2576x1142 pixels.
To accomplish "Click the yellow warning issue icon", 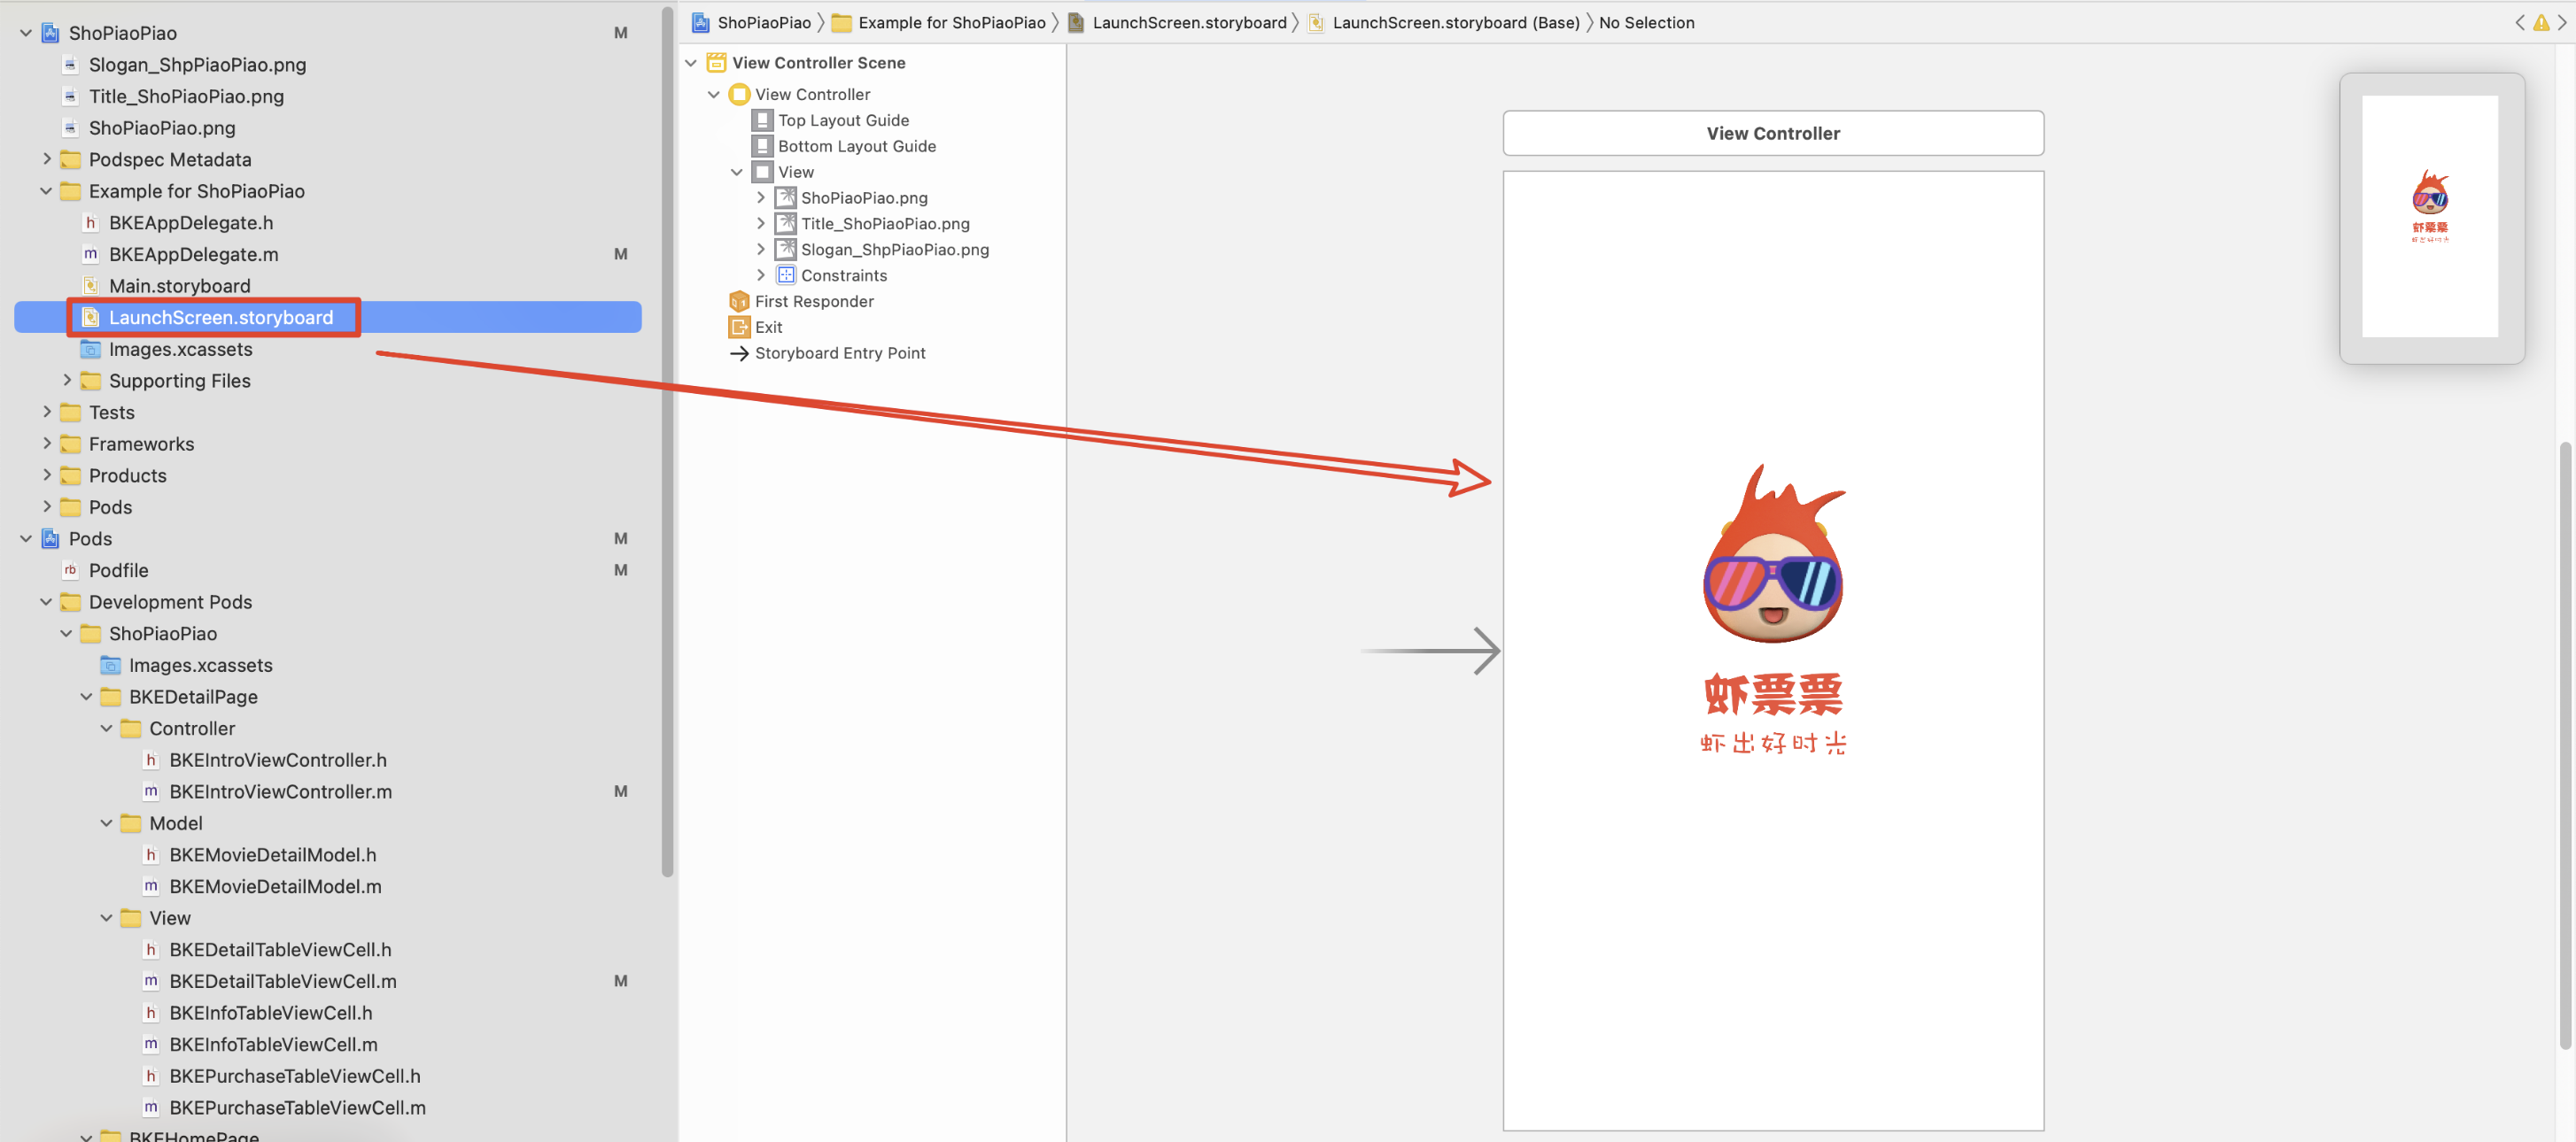I will tap(2541, 23).
